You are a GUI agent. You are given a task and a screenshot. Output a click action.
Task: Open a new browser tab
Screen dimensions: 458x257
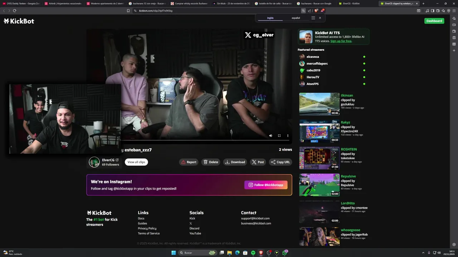click(423, 4)
